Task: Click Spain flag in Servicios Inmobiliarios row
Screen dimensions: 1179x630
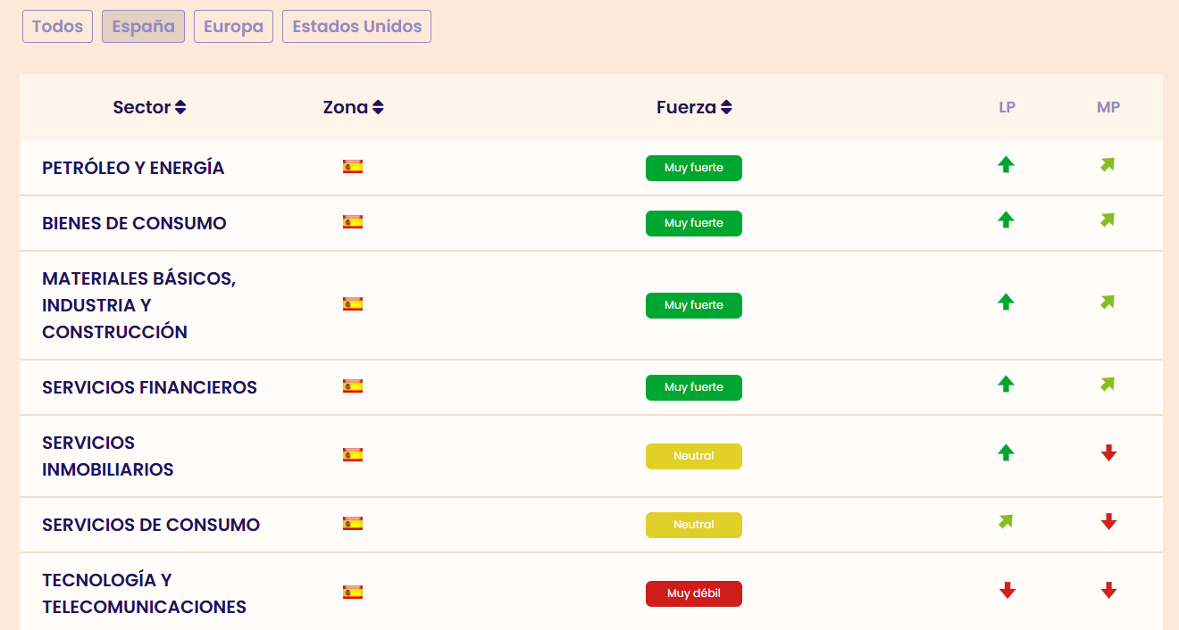Action: (353, 454)
